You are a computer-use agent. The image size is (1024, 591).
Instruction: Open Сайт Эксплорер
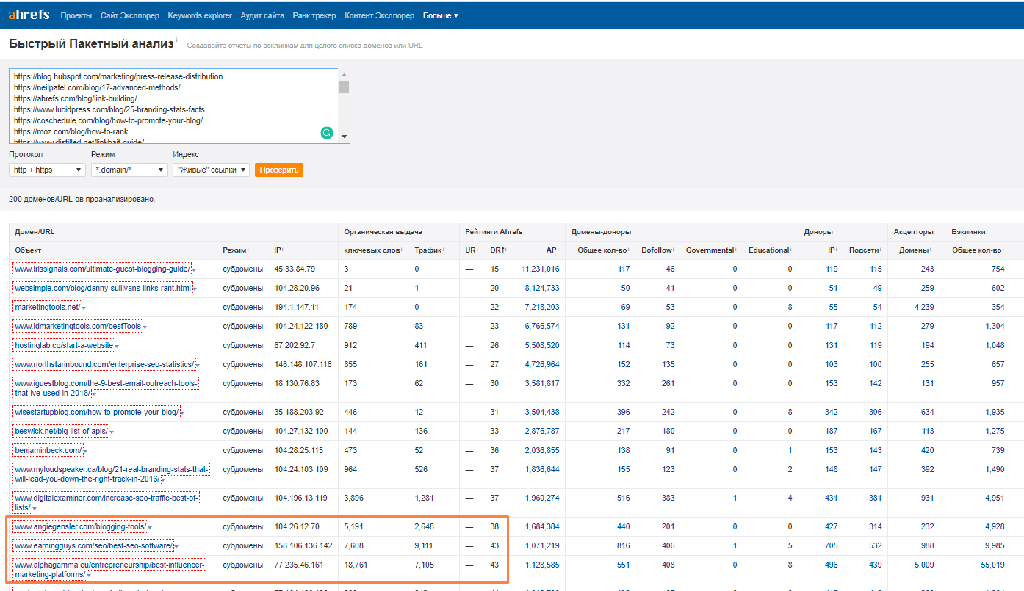click(130, 15)
